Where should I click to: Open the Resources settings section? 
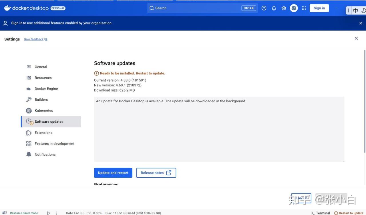click(x=43, y=78)
